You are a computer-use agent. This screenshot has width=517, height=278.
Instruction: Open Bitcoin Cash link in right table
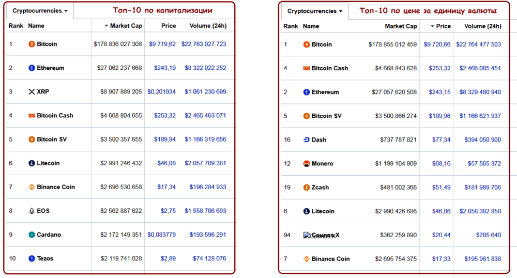tap(330, 68)
